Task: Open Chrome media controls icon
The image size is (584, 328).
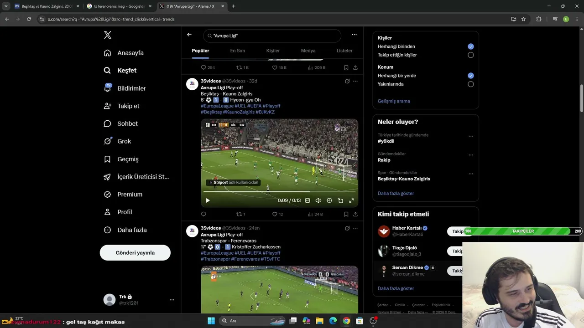Action: (555, 19)
